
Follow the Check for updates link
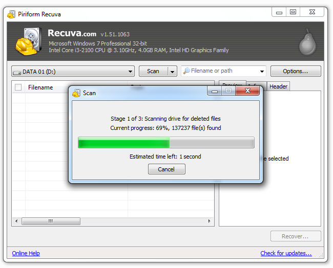point(285,253)
